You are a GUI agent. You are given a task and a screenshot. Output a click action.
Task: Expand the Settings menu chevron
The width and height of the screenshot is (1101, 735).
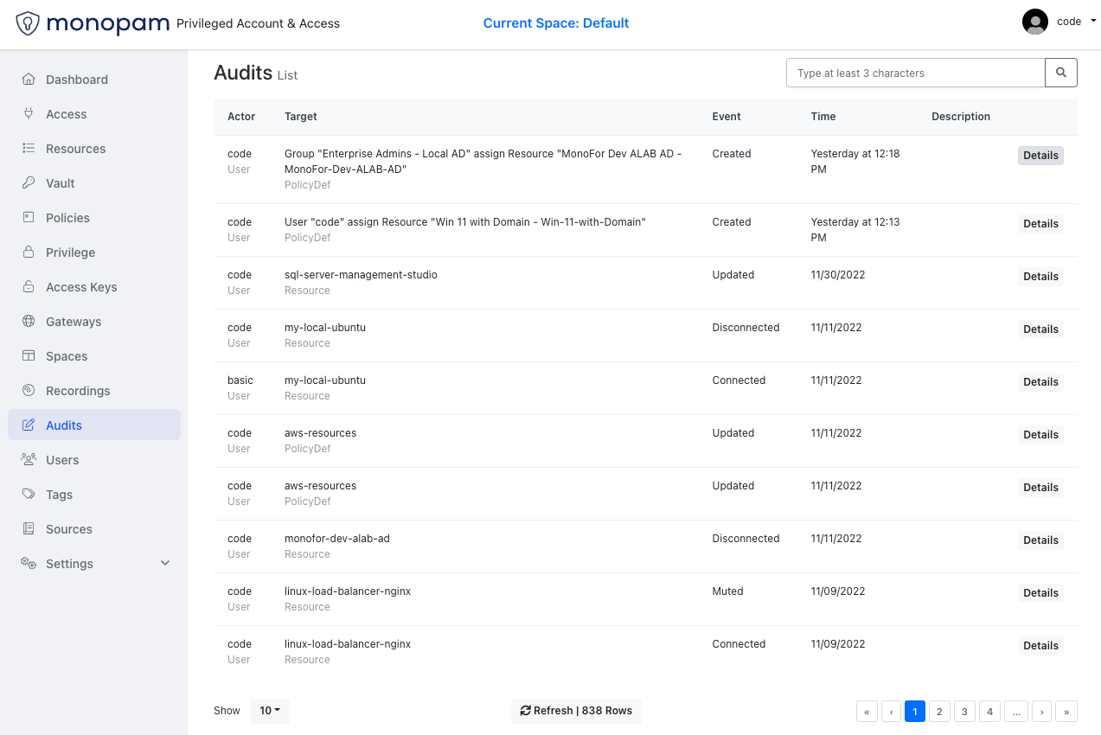point(165,564)
